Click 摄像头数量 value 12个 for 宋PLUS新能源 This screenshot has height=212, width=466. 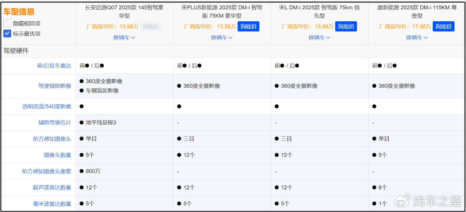(x=189, y=155)
